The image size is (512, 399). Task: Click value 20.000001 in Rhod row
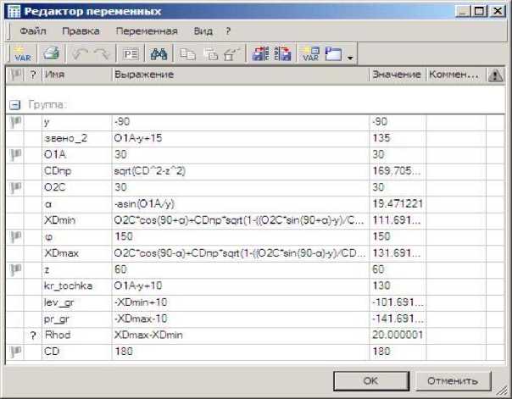pos(398,335)
